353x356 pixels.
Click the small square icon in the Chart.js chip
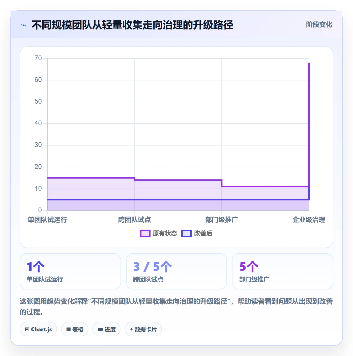[27, 330]
